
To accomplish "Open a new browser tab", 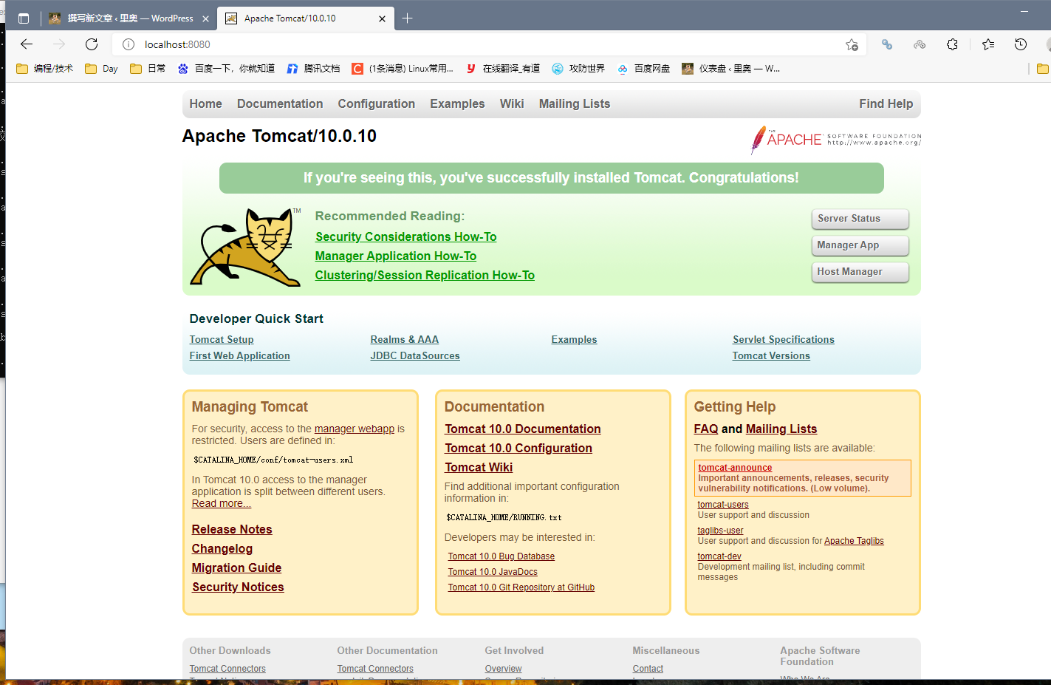I will (407, 18).
